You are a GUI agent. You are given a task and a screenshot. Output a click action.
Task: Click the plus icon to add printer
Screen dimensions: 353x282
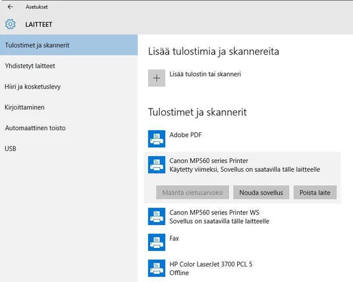pos(157,78)
